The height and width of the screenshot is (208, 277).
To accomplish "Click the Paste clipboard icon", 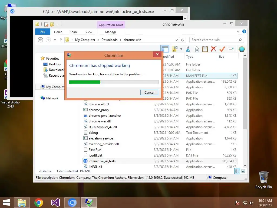I will pos(205,49).
